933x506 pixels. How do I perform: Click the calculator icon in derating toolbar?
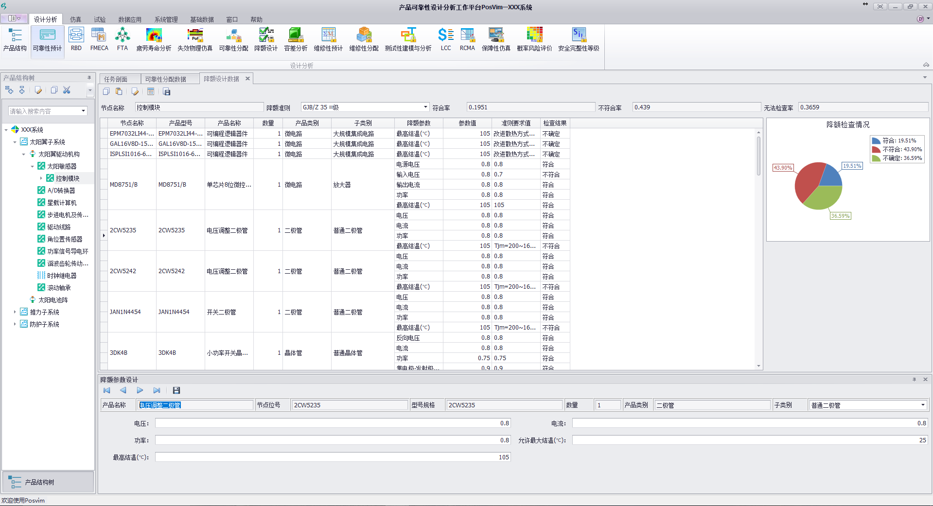151,92
